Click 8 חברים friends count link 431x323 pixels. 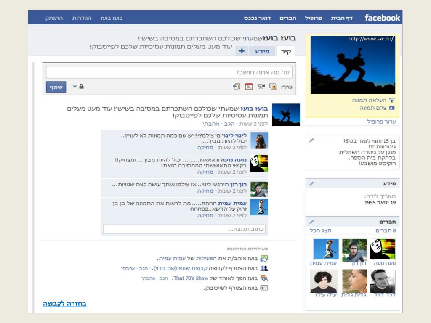[386, 230]
